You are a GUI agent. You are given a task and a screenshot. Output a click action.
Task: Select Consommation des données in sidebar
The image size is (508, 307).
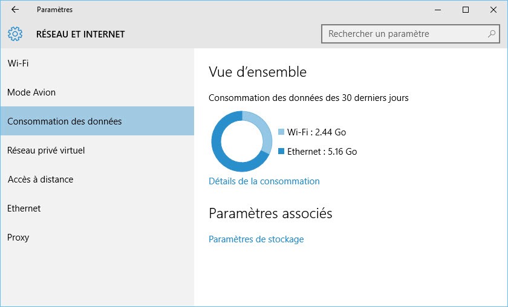point(65,121)
